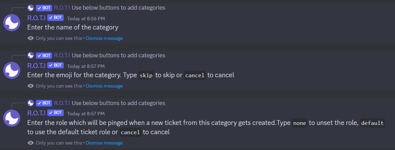Click eye icon under emoji prompt message
This screenshot has height=150, width=395.
[x=31, y=86]
